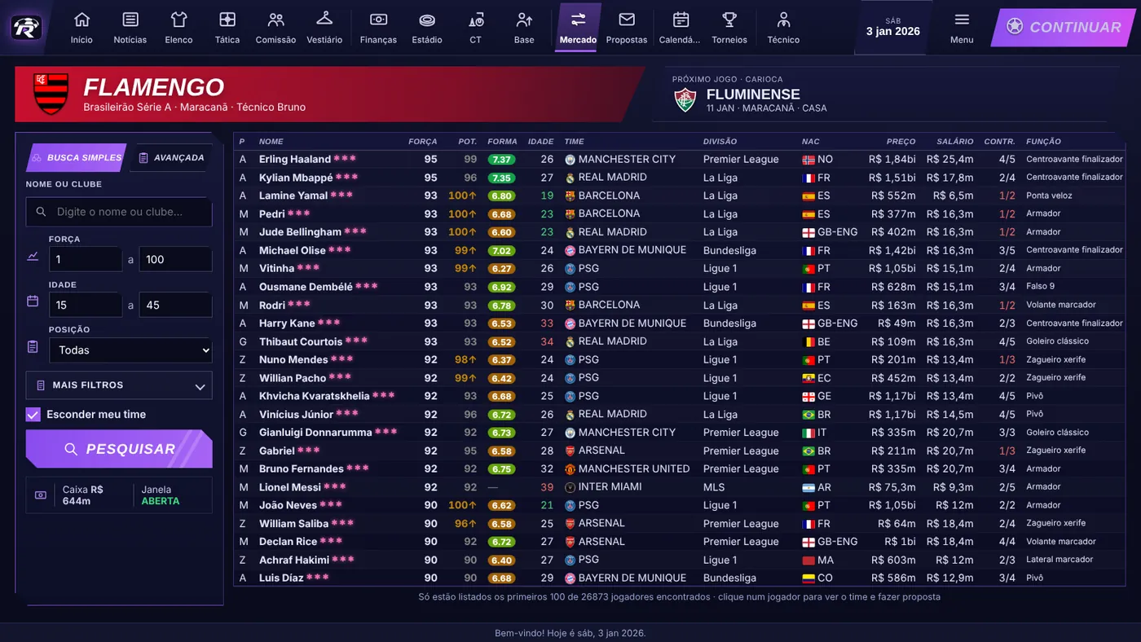Sort the table by Salário column header
Image resolution: width=1141 pixels, height=642 pixels.
click(954, 142)
